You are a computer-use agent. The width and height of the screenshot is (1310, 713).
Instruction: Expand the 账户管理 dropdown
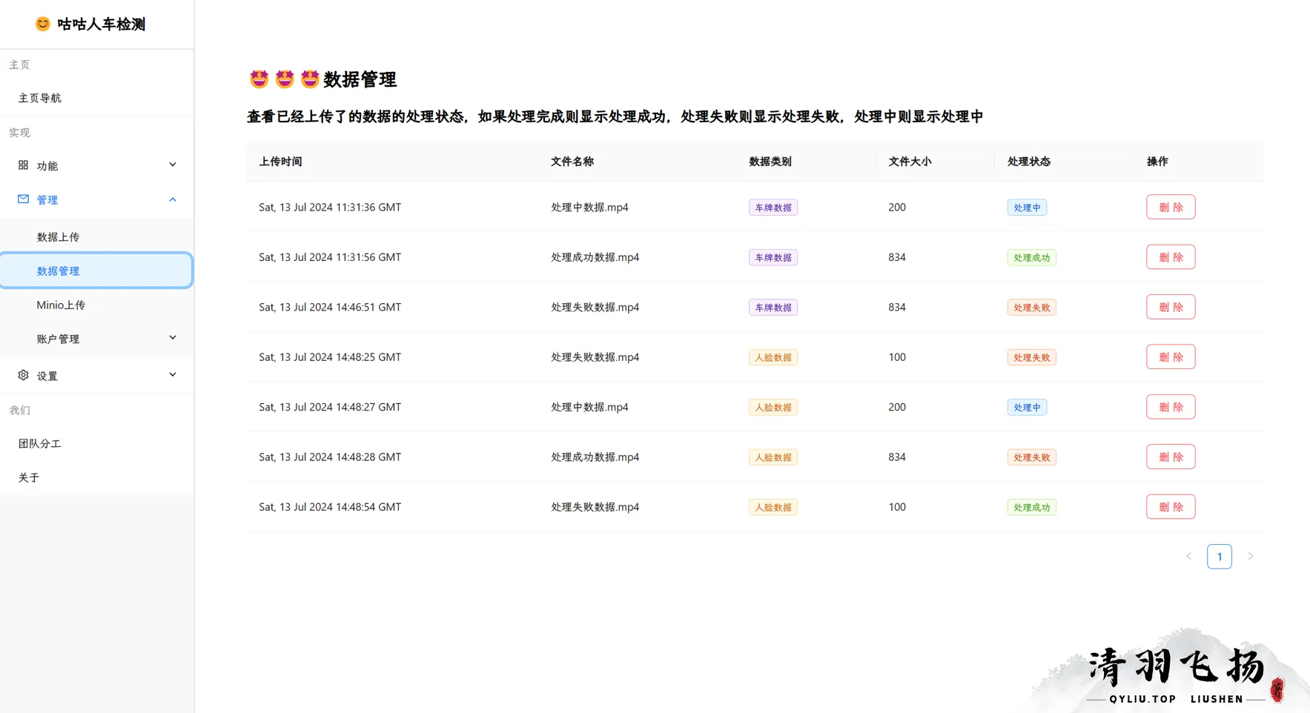172,338
